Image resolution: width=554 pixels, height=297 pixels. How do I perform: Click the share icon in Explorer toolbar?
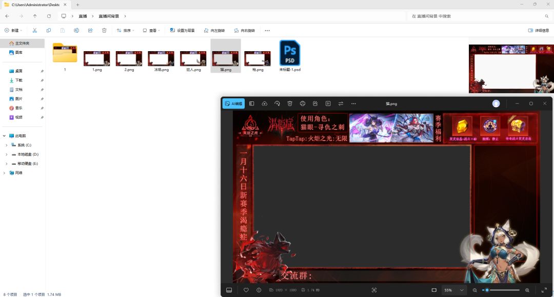pos(90,30)
